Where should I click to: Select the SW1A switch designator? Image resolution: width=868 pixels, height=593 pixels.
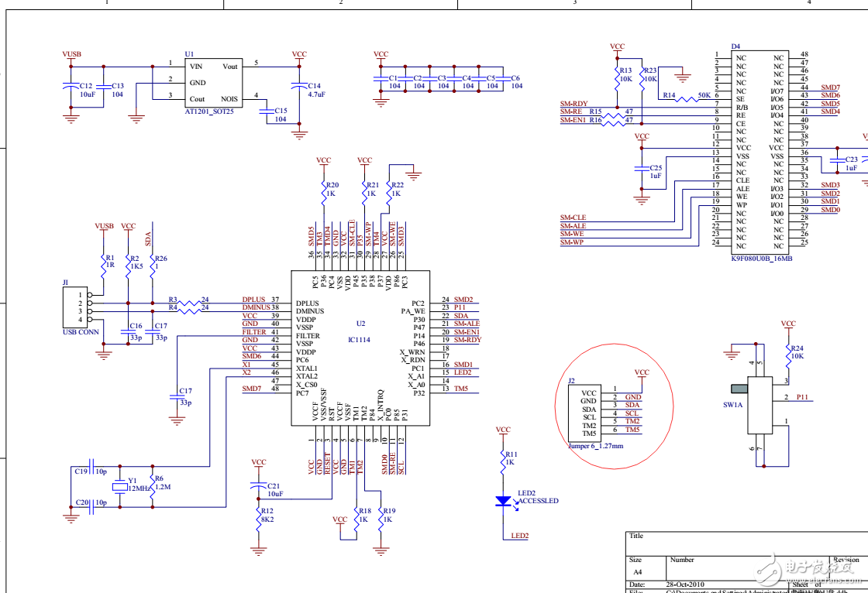click(733, 404)
